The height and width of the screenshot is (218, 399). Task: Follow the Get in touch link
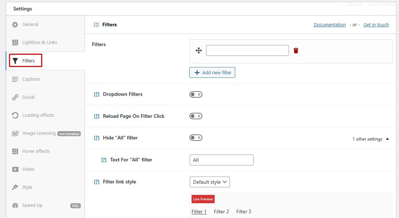376,25
